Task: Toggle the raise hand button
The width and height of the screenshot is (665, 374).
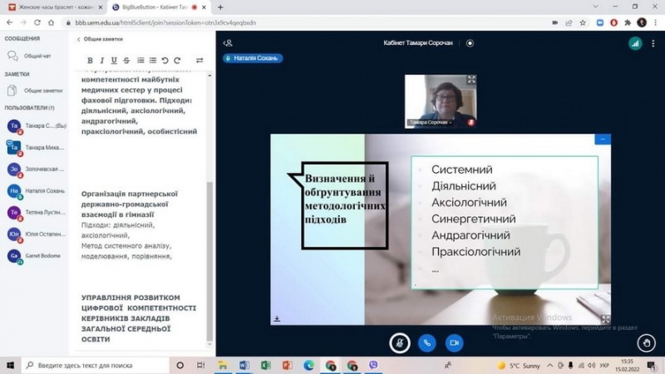Action: click(647, 342)
